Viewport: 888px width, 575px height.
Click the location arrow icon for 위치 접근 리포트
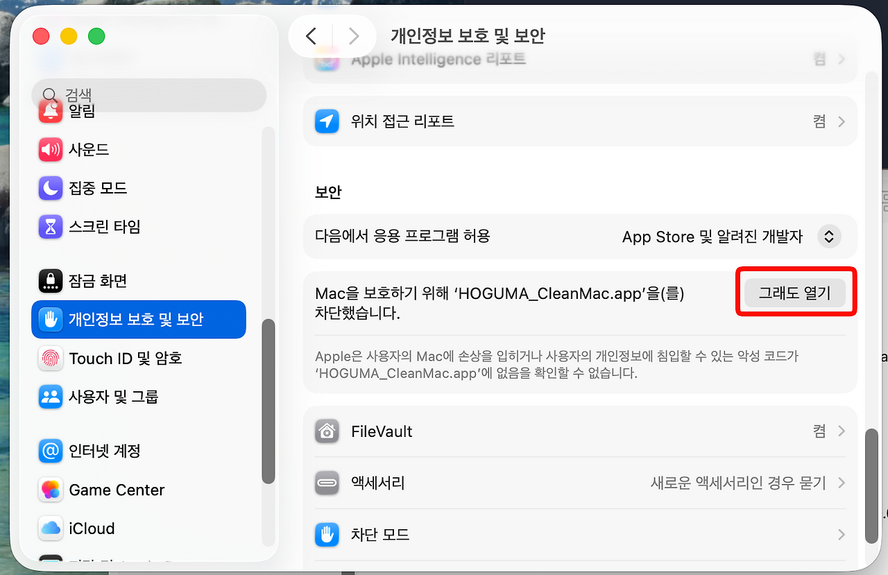point(327,121)
